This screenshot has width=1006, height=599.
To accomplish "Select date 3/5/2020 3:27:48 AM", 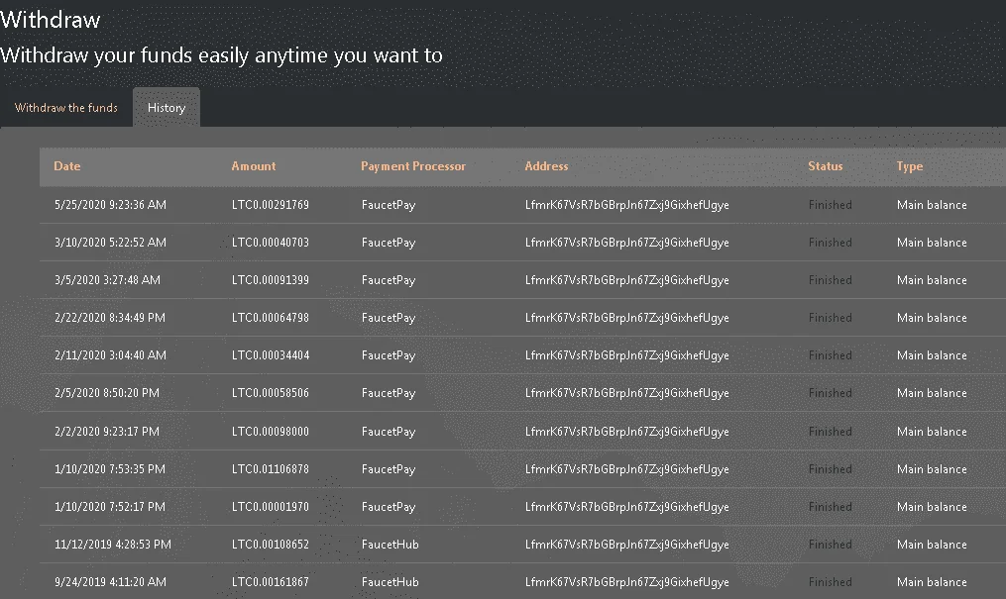I will pyautogui.click(x=107, y=280).
